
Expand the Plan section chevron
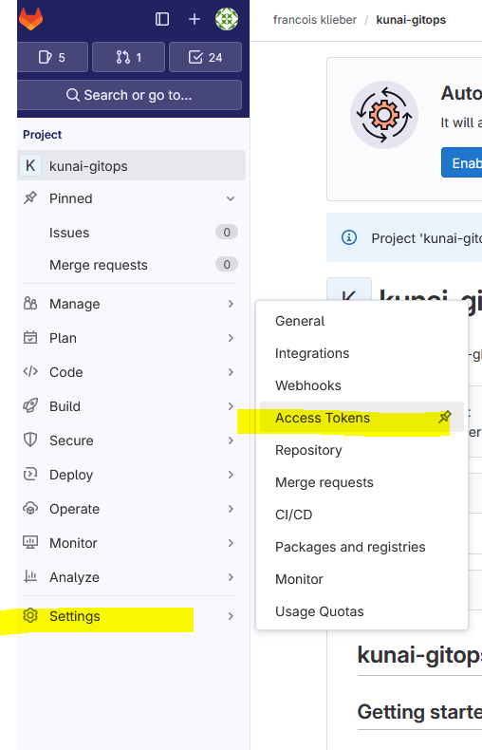point(231,338)
